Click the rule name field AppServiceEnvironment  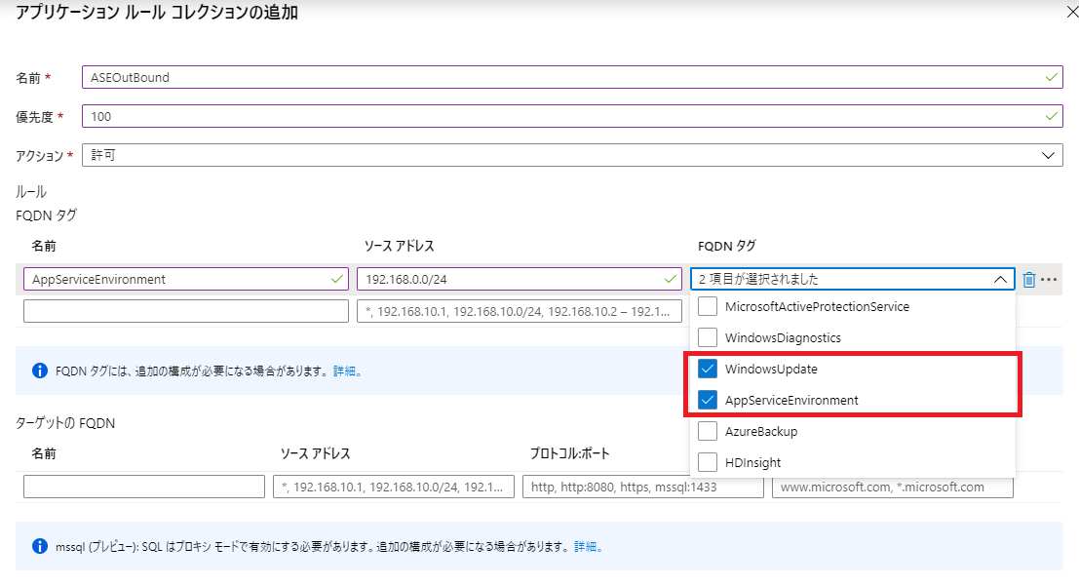185,279
